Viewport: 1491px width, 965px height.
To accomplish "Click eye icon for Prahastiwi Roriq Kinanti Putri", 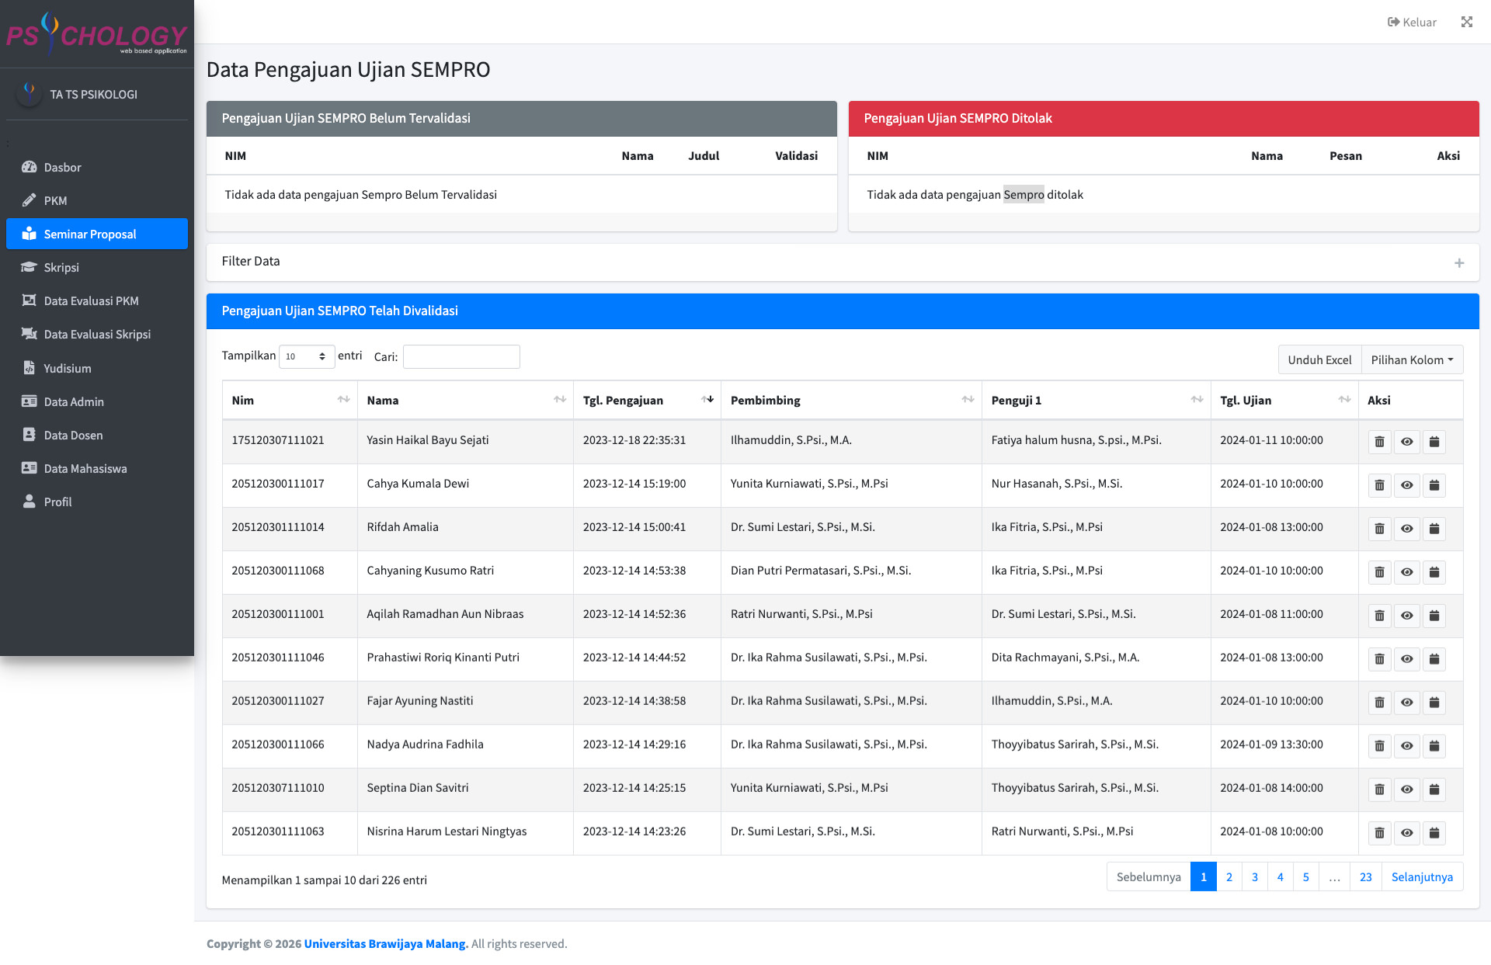I will pyautogui.click(x=1406, y=659).
